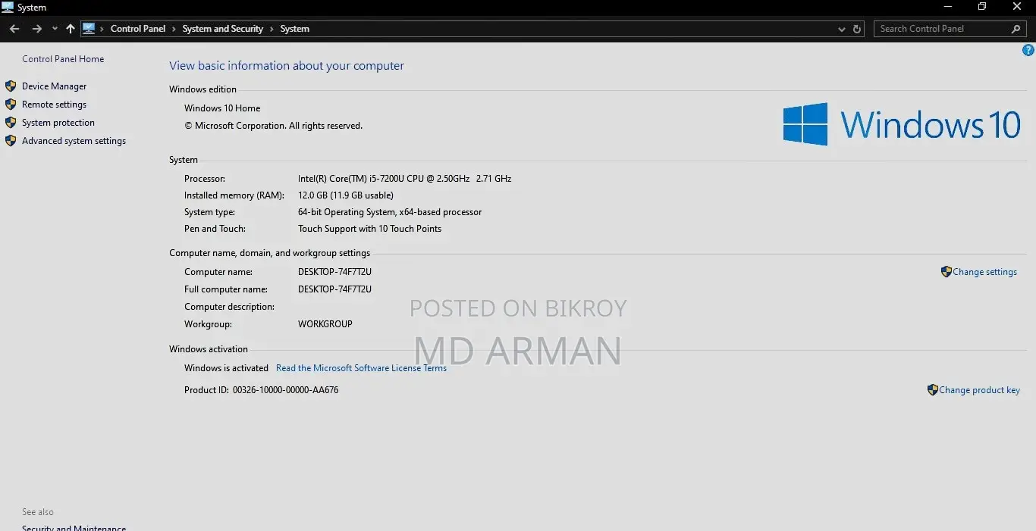This screenshot has width=1036, height=531.
Task: Open Advanced system settings link
Action: (x=74, y=141)
